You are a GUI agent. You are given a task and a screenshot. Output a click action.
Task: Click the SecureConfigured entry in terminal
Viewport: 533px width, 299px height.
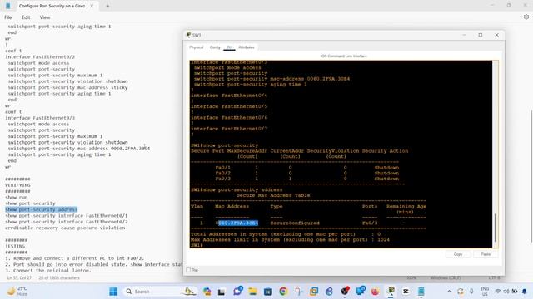[x=295, y=223]
